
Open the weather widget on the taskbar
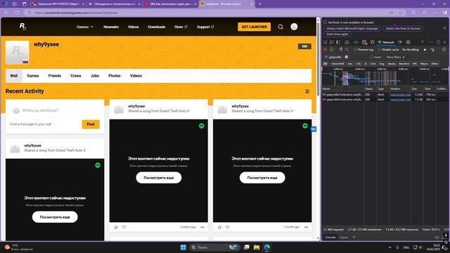[x=19, y=247]
